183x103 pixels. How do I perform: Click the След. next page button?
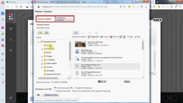tap(127, 82)
